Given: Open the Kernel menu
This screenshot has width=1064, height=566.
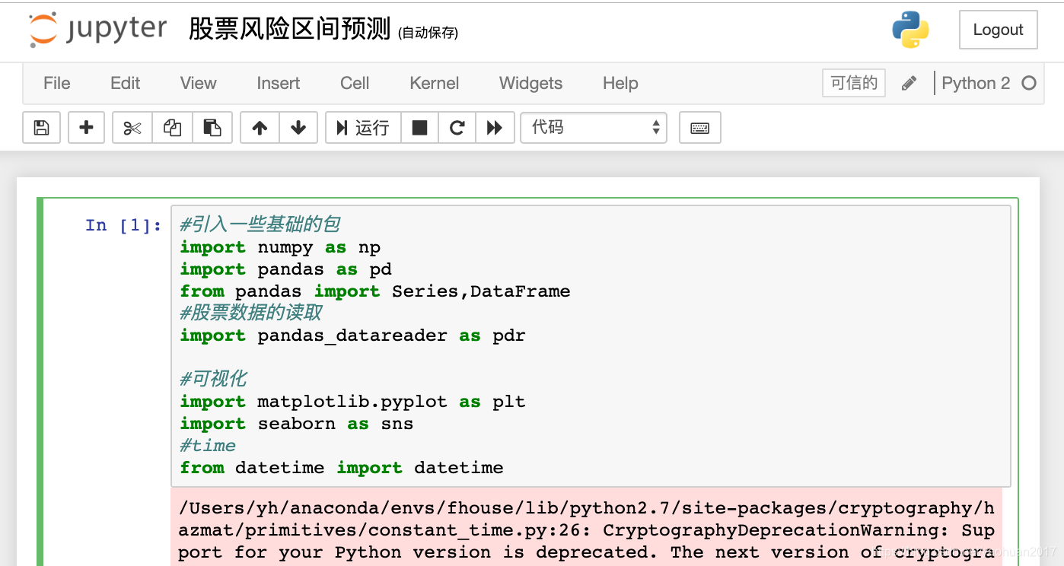Looking at the screenshot, I should click(434, 84).
